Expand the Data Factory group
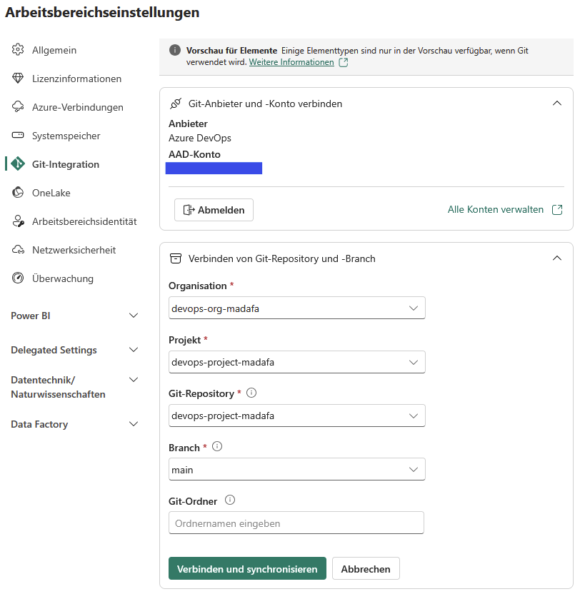Viewport: 580px width, 594px height. point(134,423)
